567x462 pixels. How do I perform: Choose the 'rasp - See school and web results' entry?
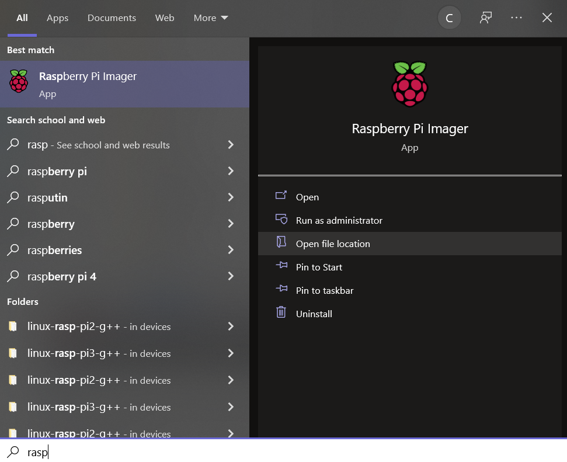tap(124, 145)
